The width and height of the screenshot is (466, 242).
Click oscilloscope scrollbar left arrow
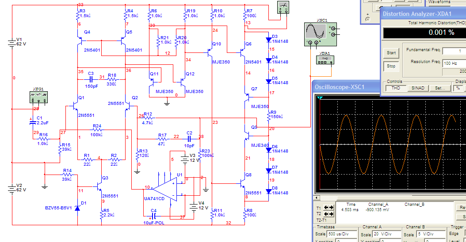[x=317, y=197]
